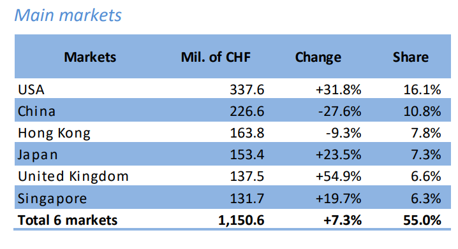458x249 pixels.
Task: Select the Markets column header
Action: pyautogui.click(x=90, y=57)
